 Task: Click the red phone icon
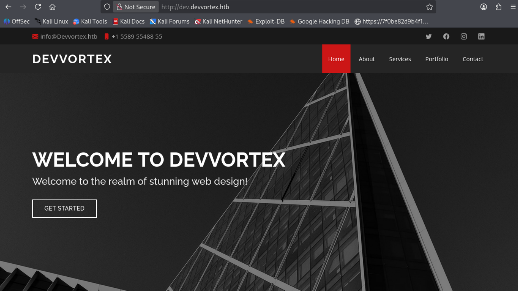107,36
